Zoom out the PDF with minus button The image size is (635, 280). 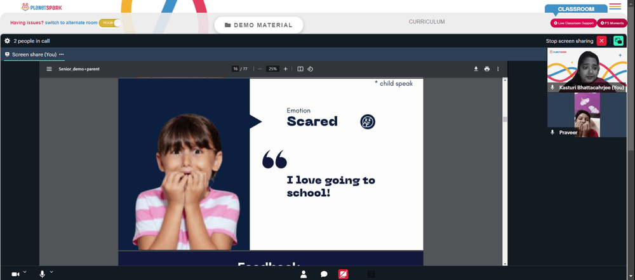click(260, 69)
